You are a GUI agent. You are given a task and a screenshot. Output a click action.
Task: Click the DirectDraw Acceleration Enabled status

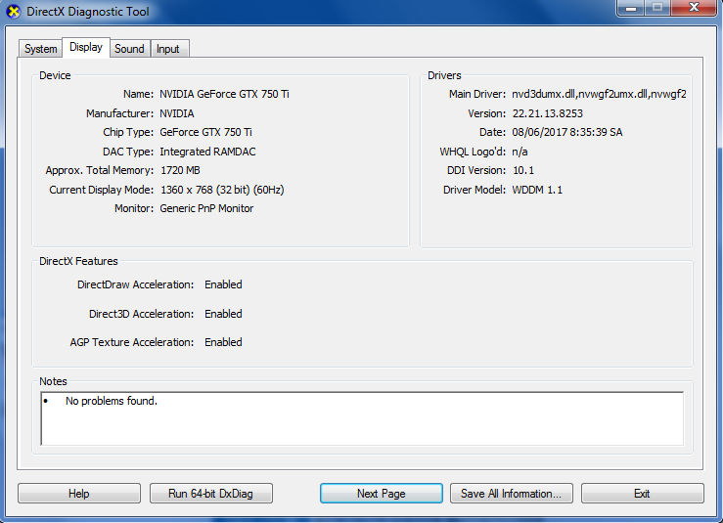223,284
